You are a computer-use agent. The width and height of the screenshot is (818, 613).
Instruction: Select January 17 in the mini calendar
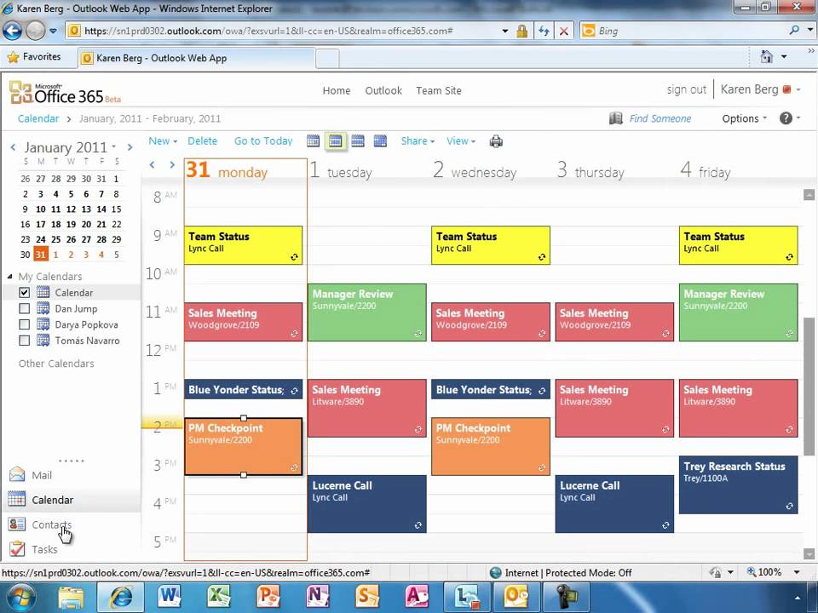coord(41,224)
